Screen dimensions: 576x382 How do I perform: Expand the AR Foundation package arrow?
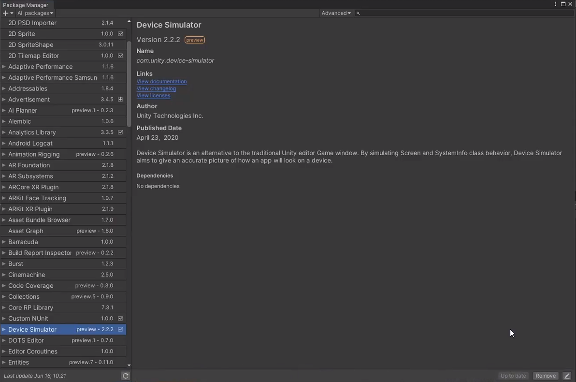pos(4,165)
